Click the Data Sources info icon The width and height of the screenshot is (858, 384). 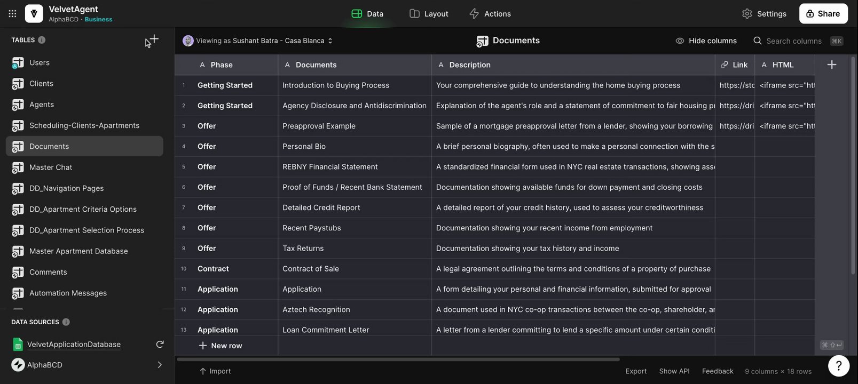tap(66, 322)
